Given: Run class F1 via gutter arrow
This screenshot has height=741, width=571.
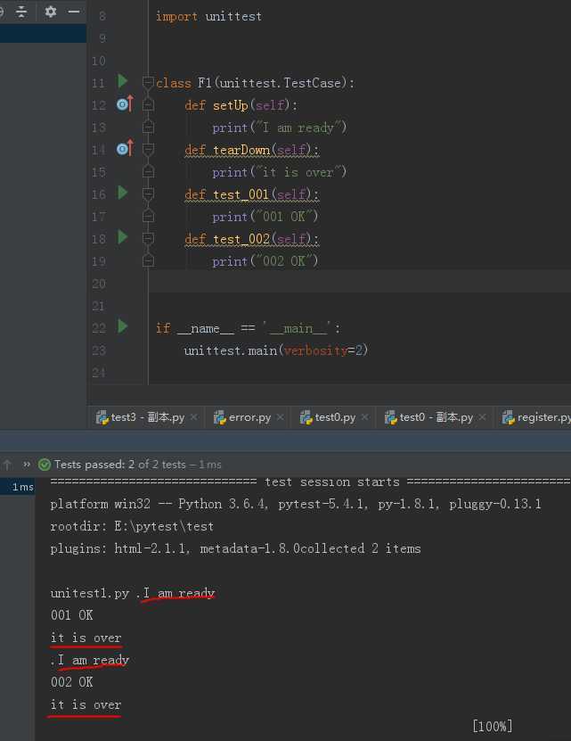Looking at the screenshot, I should tap(123, 81).
